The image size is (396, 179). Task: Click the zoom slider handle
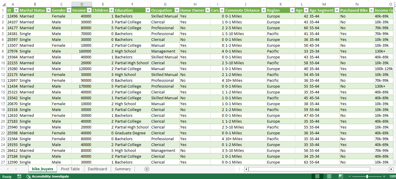[367, 176]
